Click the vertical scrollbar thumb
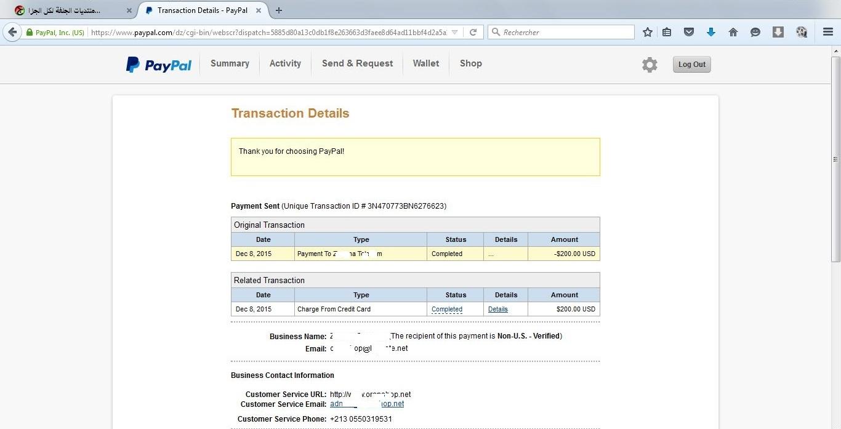The height and width of the screenshot is (429, 841). point(835,159)
